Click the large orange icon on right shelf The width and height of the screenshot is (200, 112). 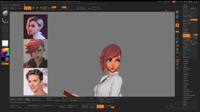177,25
